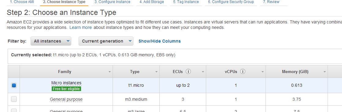
Task: Switch to 1. Choose AMI tab
Action: click(x=22, y=2)
